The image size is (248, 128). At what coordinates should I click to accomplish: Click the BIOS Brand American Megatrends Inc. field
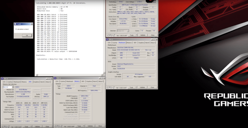[x=136, y=64]
